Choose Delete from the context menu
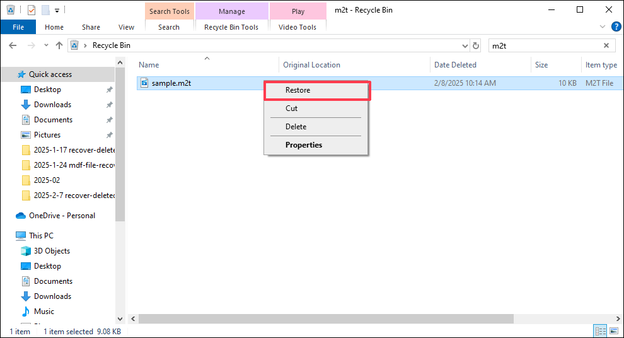The image size is (624, 338). (x=316, y=127)
